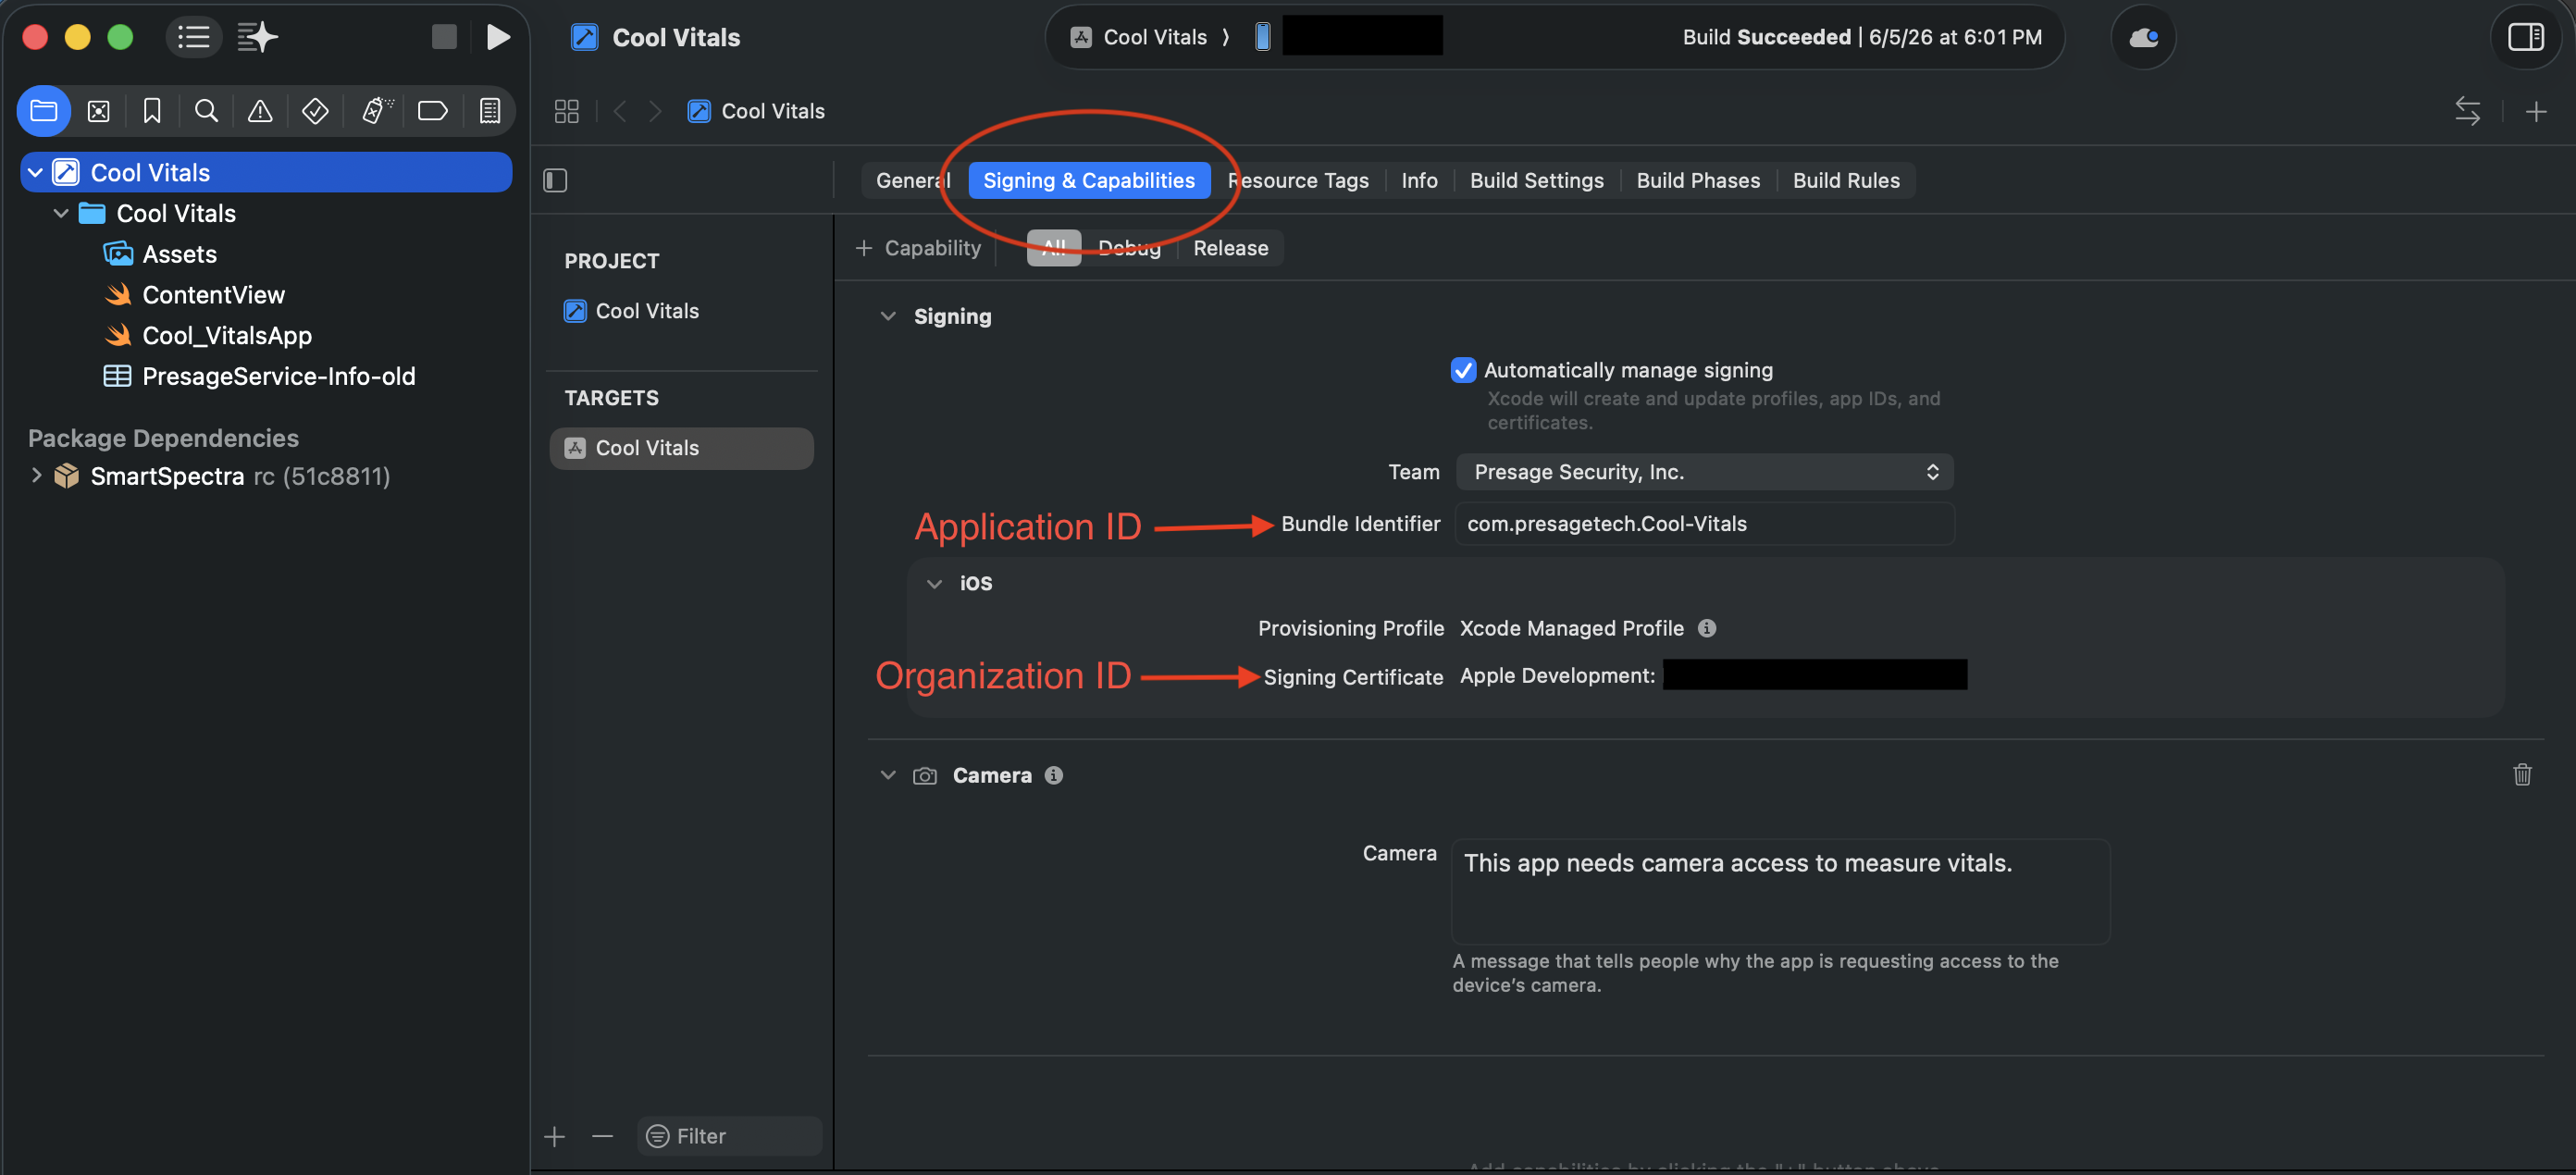Screen dimensions: 2576x1175
Task: Switch to the Build Rules tab
Action: (1845, 180)
